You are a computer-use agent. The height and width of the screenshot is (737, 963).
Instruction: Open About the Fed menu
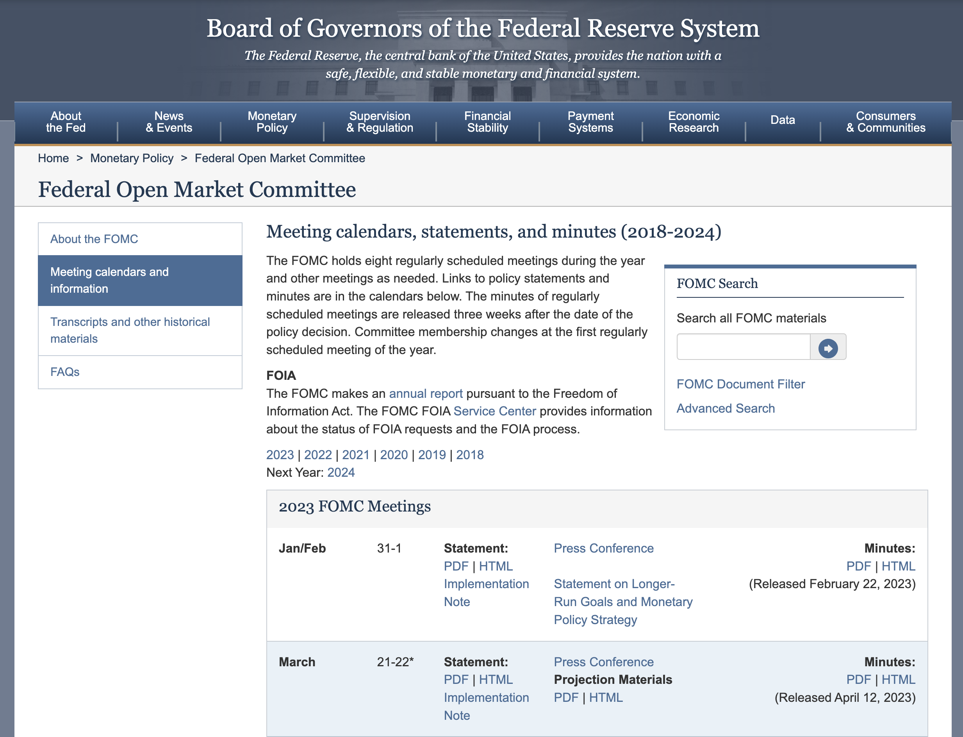pos(66,122)
